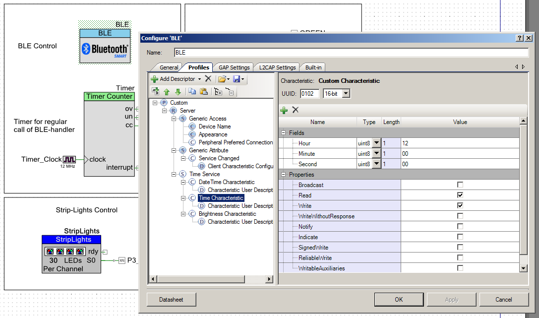Open the Minute field type dropdown
The image size is (539, 318).
(x=376, y=154)
